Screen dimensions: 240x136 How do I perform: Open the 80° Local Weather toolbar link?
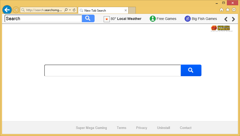[x=123, y=19]
